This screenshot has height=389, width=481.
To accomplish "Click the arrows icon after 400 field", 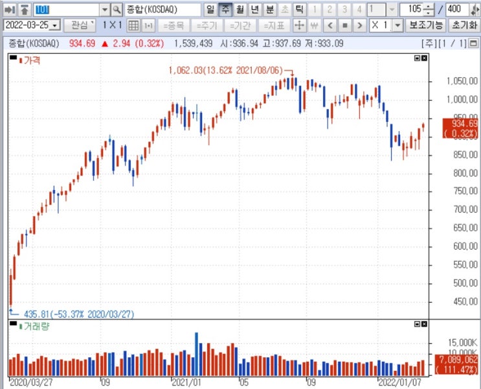I will click(x=475, y=10).
